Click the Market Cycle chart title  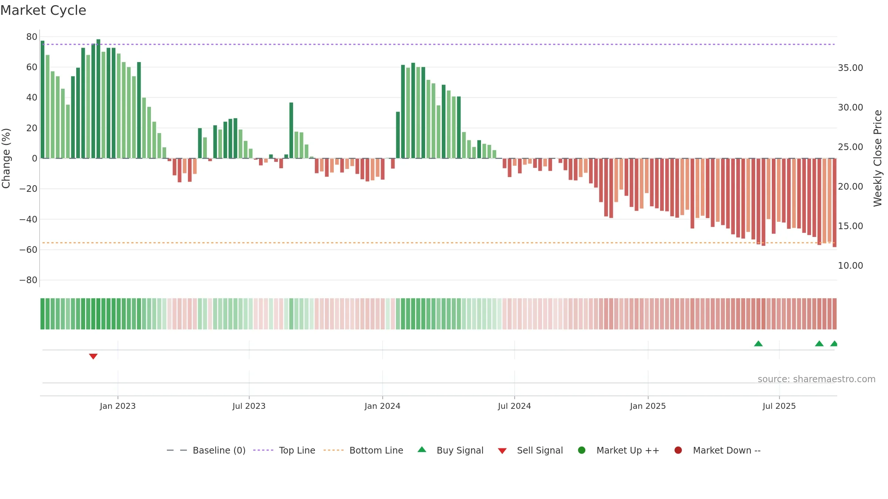tap(43, 10)
